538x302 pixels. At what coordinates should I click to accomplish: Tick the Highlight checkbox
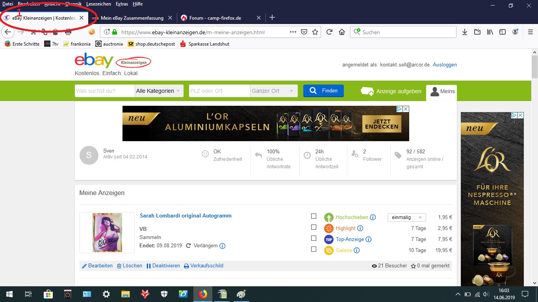314,227
